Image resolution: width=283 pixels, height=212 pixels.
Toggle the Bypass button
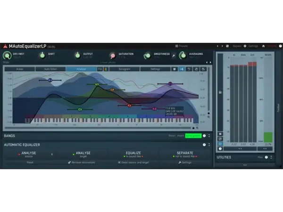pyautogui.click(x=237, y=46)
